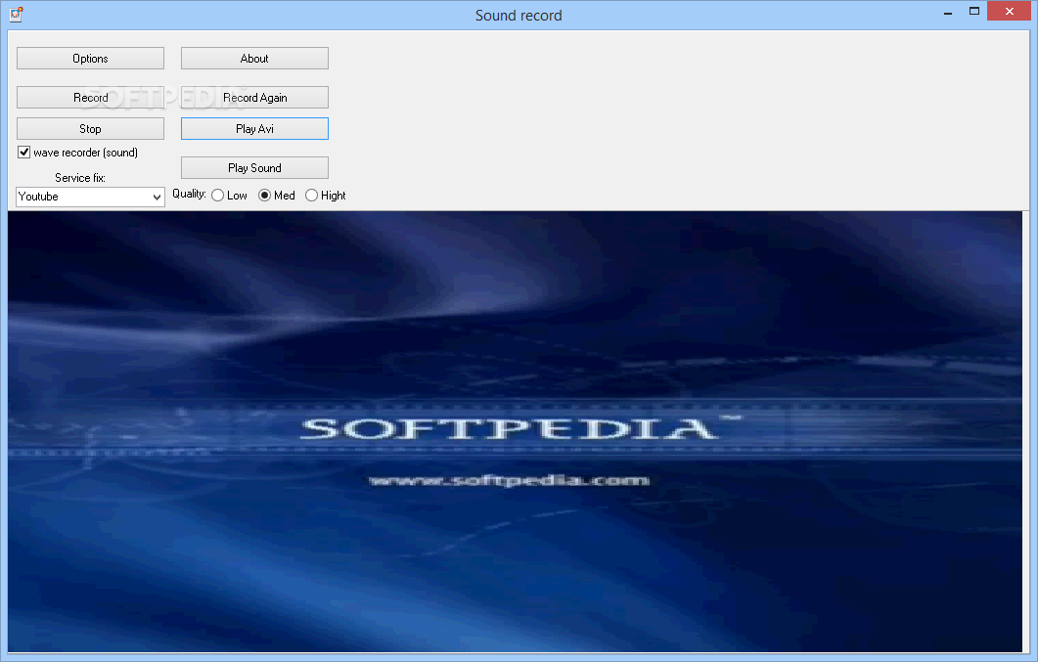Viewport: 1038px width, 662px height.
Task: Open the Options button
Action: pyautogui.click(x=90, y=59)
